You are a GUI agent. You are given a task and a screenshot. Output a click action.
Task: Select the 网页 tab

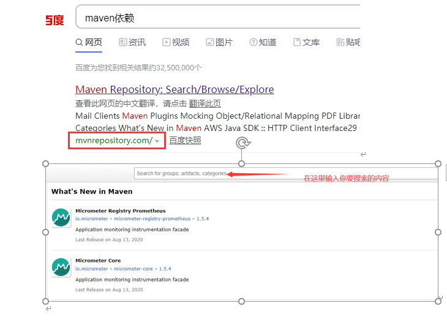coord(89,42)
